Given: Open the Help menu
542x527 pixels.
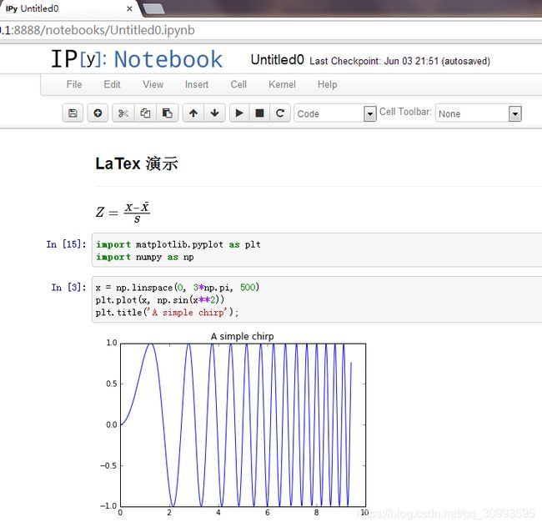Looking at the screenshot, I should (328, 84).
